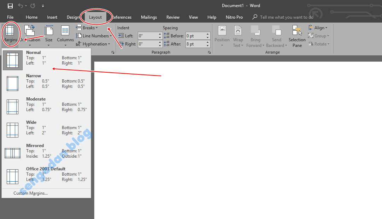
Task: Open the Breaks dropdown
Action: (x=87, y=28)
